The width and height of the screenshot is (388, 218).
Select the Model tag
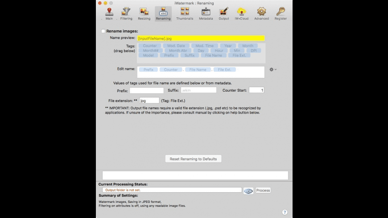coord(148,55)
